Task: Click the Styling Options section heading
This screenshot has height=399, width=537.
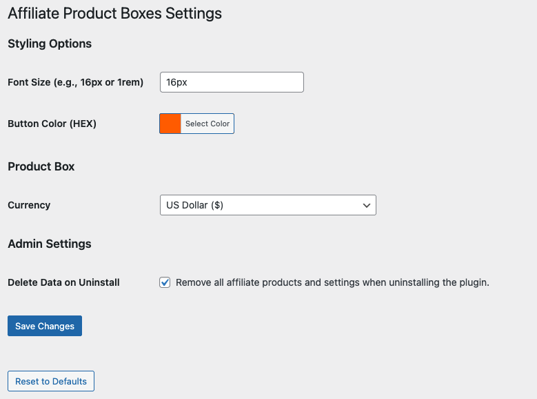Action: pos(50,43)
